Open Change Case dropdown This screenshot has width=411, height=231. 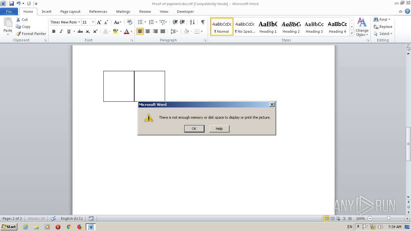coord(118,22)
